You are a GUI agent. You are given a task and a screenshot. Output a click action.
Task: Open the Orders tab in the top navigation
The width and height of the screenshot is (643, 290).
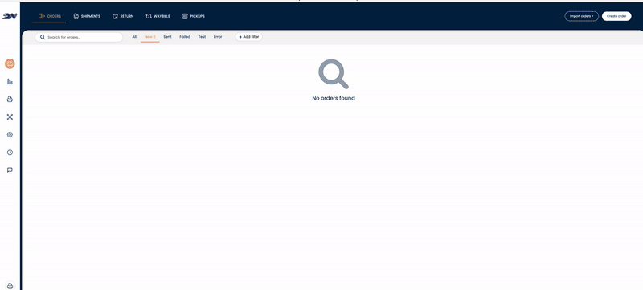pyautogui.click(x=50, y=16)
